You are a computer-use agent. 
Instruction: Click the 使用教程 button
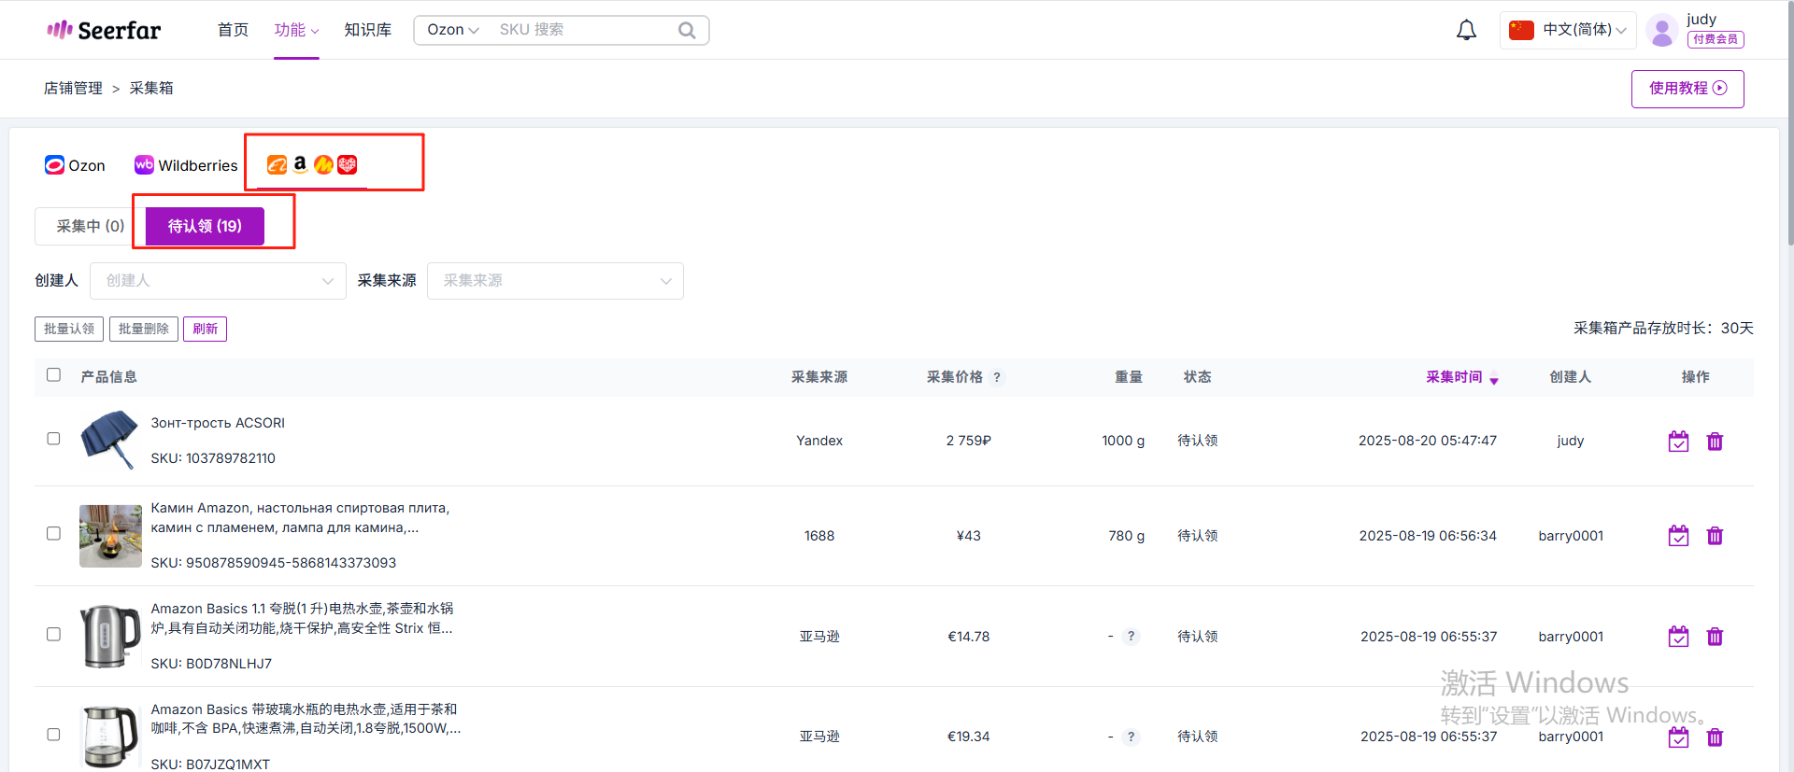point(1687,89)
